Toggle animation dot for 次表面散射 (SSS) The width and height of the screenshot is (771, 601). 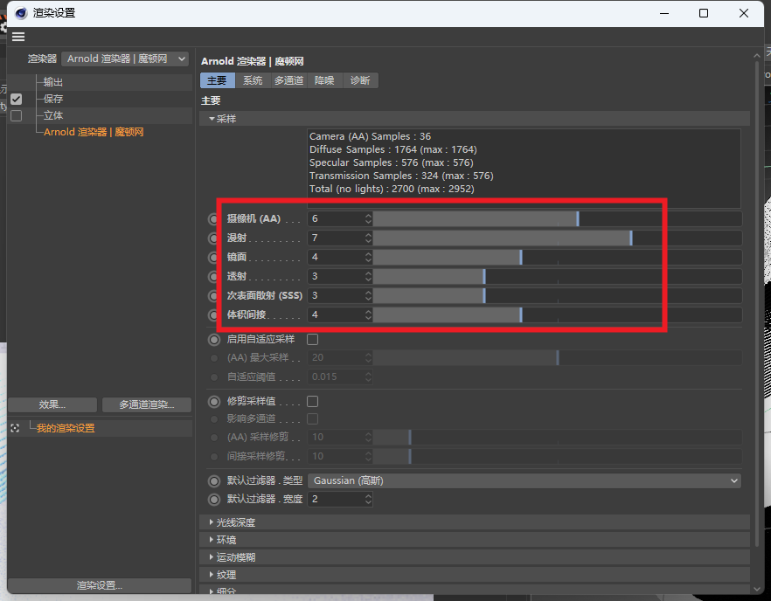(214, 296)
